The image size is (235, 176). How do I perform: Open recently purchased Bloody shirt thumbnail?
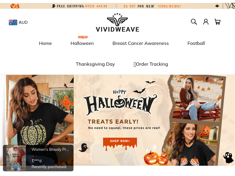pyautogui.click(x=16, y=158)
